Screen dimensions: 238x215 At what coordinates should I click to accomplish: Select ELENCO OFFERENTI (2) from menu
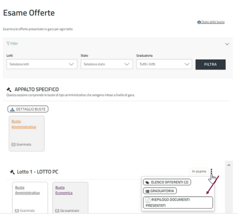pos(167,182)
